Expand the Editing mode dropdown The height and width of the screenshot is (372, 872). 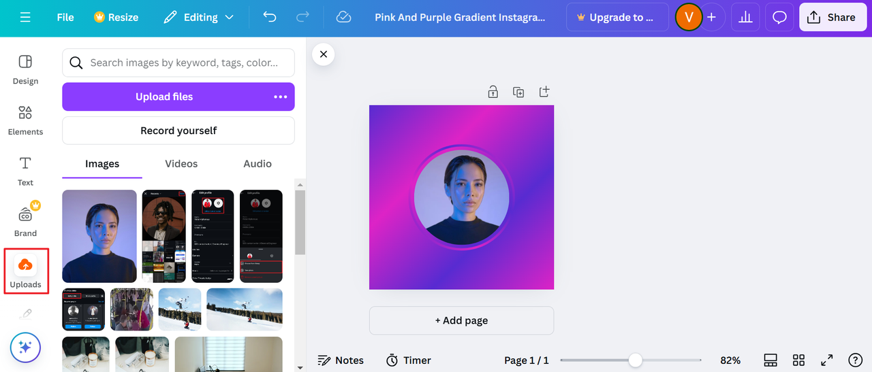coord(199,17)
